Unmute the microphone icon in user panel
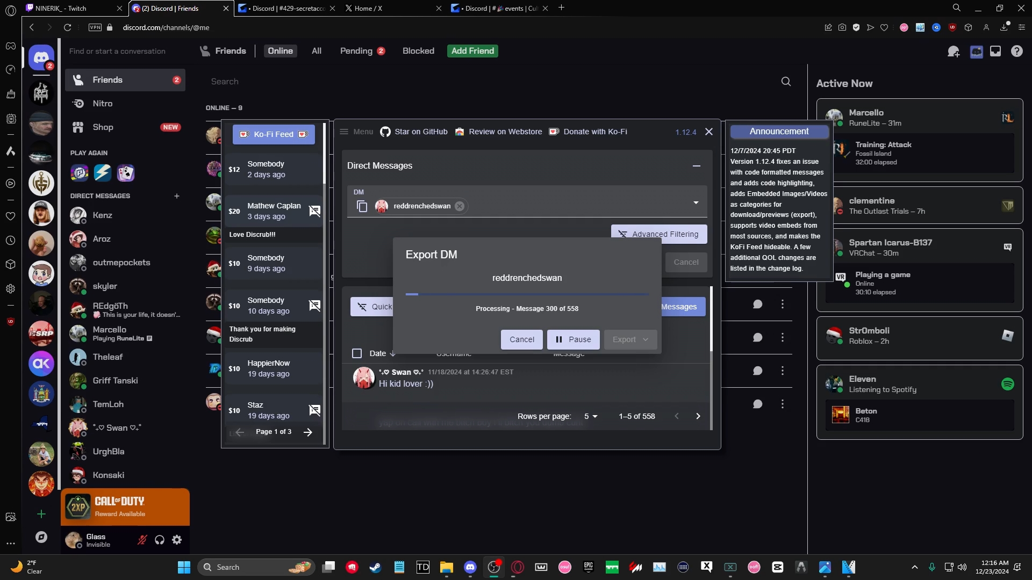The width and height of the screenshot is (1032, 580). [x=142, y=540]
